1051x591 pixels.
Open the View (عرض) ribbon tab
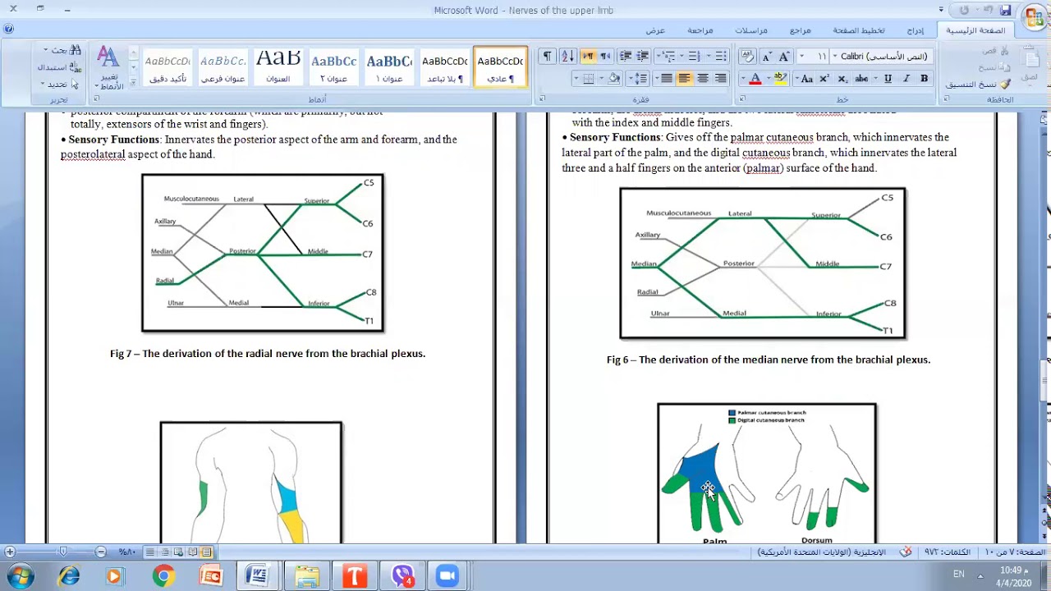click(655, 30)
